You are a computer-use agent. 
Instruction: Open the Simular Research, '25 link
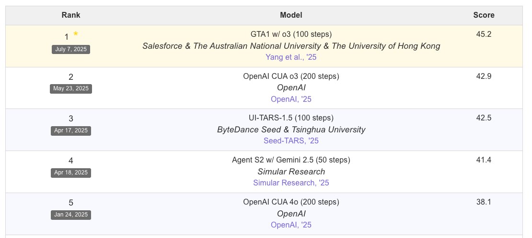291,183
